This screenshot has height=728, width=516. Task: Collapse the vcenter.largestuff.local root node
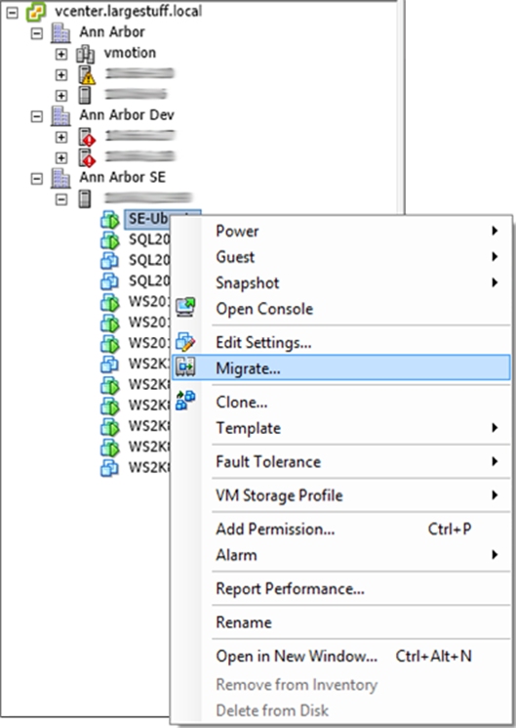(x=12, y=13)
